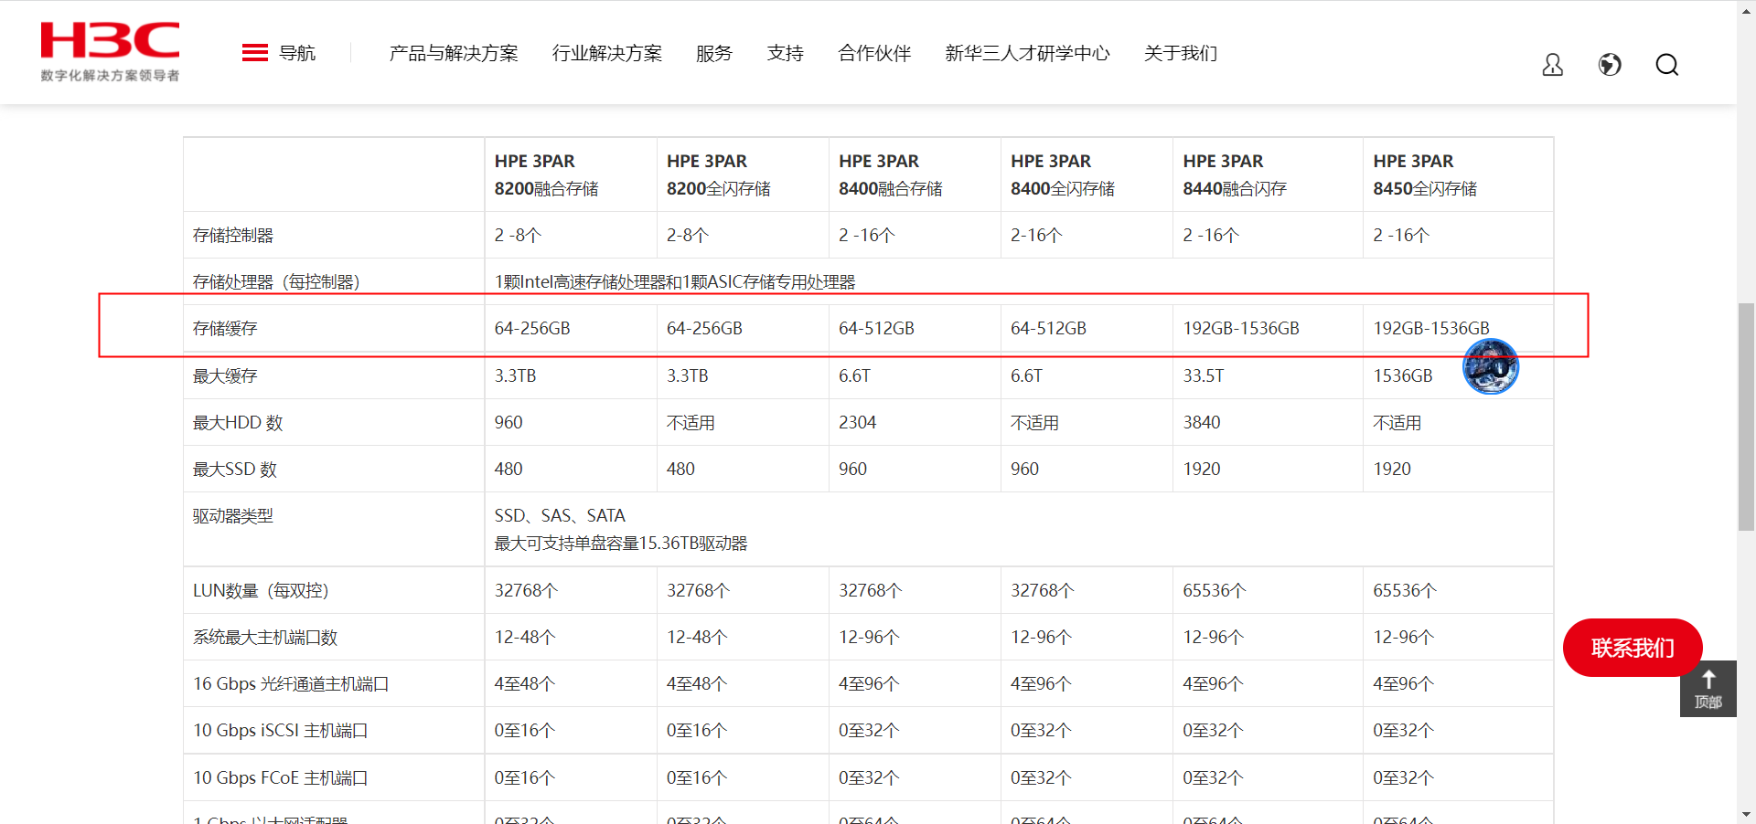The width and height of the screenshot is (1756, 824).
Task: Click the HPE 3PAR 8400全闪存储 header
Action: point(1062,174)
